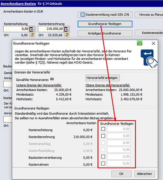Click Grundhonorar amount field for Kostenfeststellung row
The image size is (163, 180).
(x=119, y=150)
